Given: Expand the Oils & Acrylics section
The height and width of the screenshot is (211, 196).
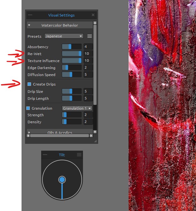Looking at the screenshot, I should pyautogui.click(x=60, y=132).
